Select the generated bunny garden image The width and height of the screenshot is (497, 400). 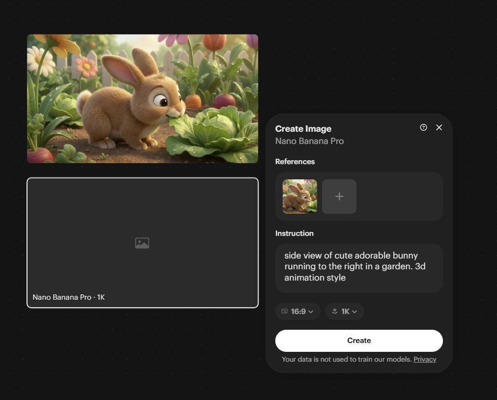tap(143, 99)
